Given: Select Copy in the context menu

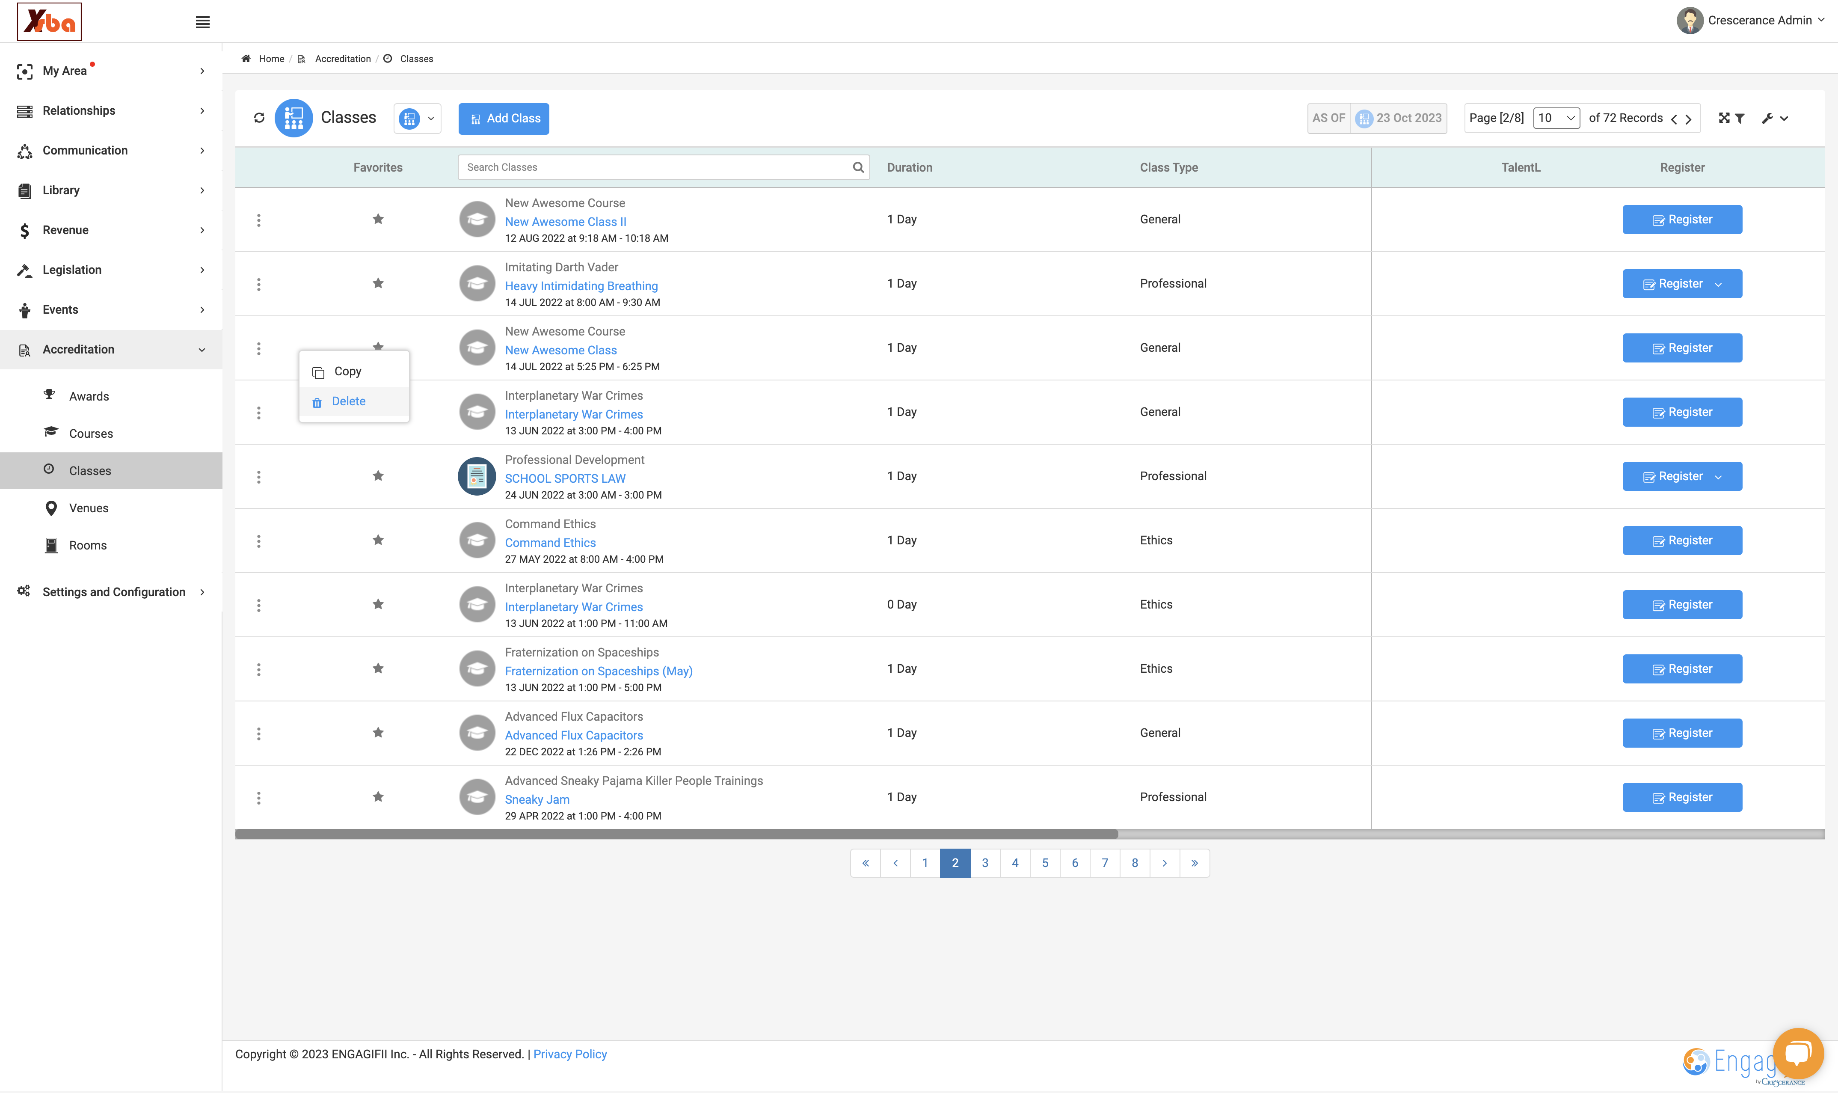Looking at the screenshot, I should pyautogui.click(x=354, y=371).
